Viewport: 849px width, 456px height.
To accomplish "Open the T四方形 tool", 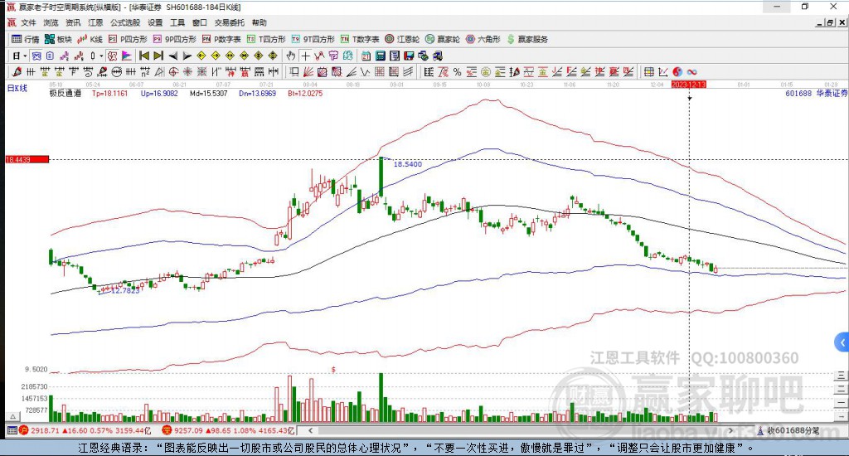I will tap(266, 39).
